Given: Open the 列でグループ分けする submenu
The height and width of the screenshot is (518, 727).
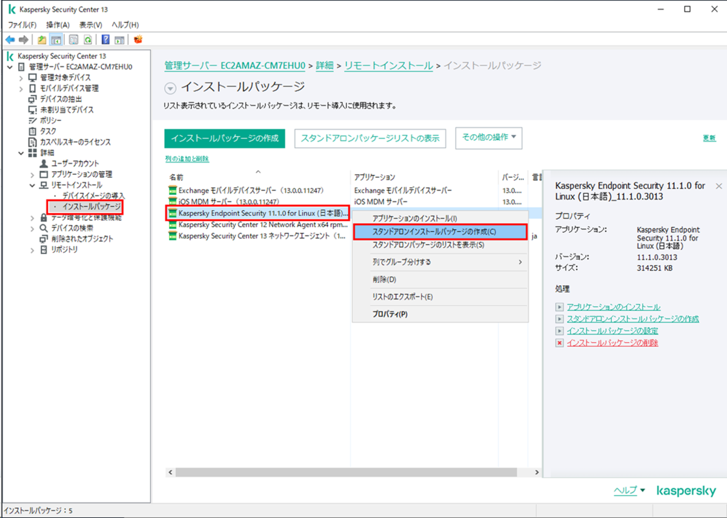Looking at the screenshot, I should [x=440, y=262].
